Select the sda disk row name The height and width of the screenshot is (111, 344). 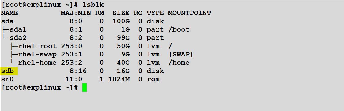pyautogui.click(x=7, y=21)
